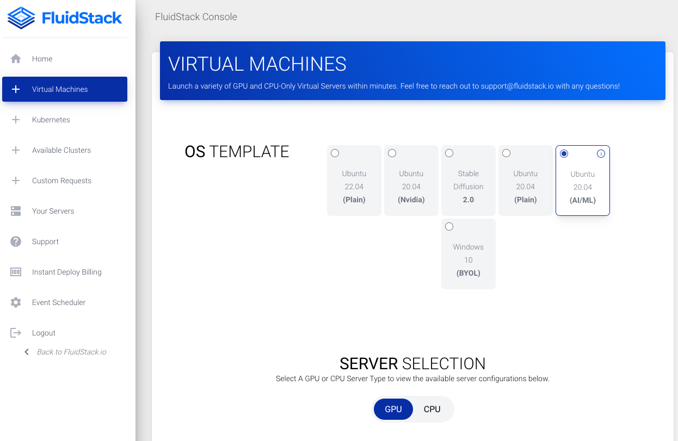Image resolution: width=678 pixels, height=441 pixels.
Task: Click the info icon on Ubuntu 20.04 AI/ML
Action: (601, 154)
